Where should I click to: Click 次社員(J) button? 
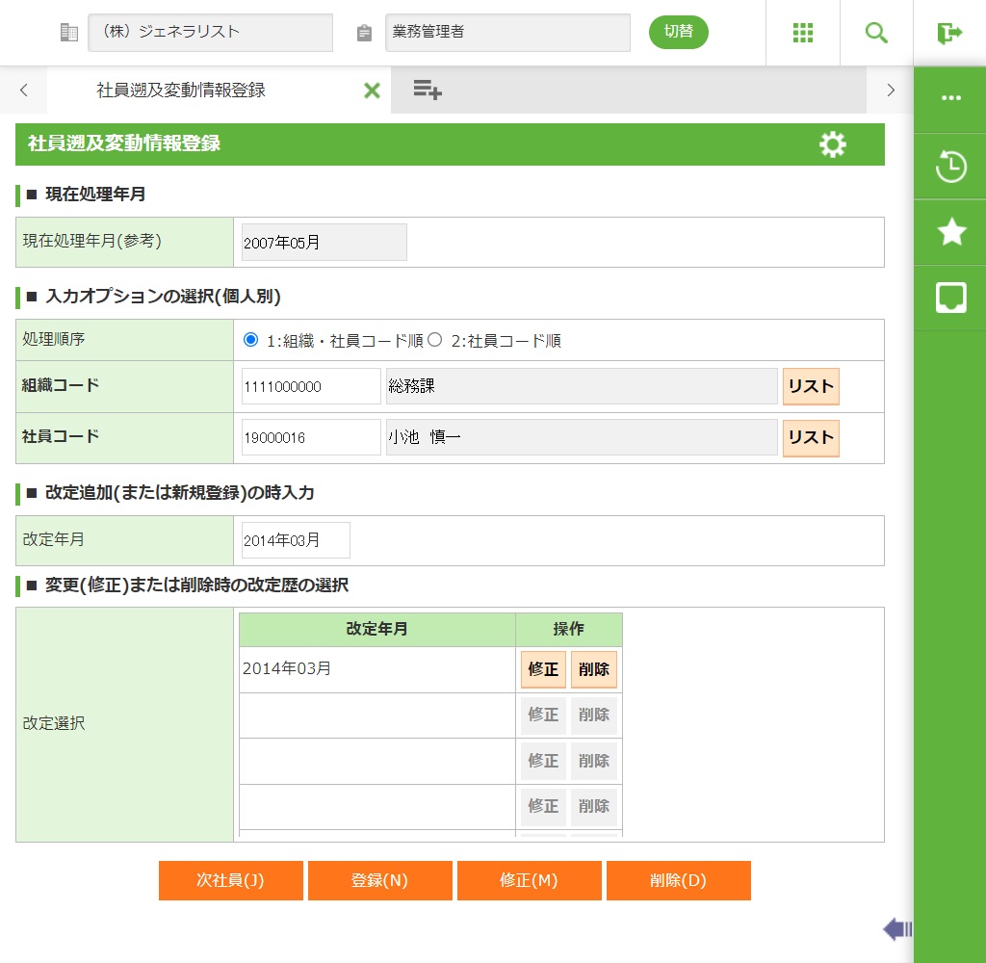point(230,880)
